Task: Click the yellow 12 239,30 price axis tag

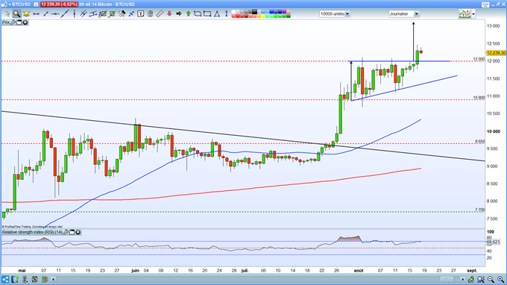Action: 496,53
